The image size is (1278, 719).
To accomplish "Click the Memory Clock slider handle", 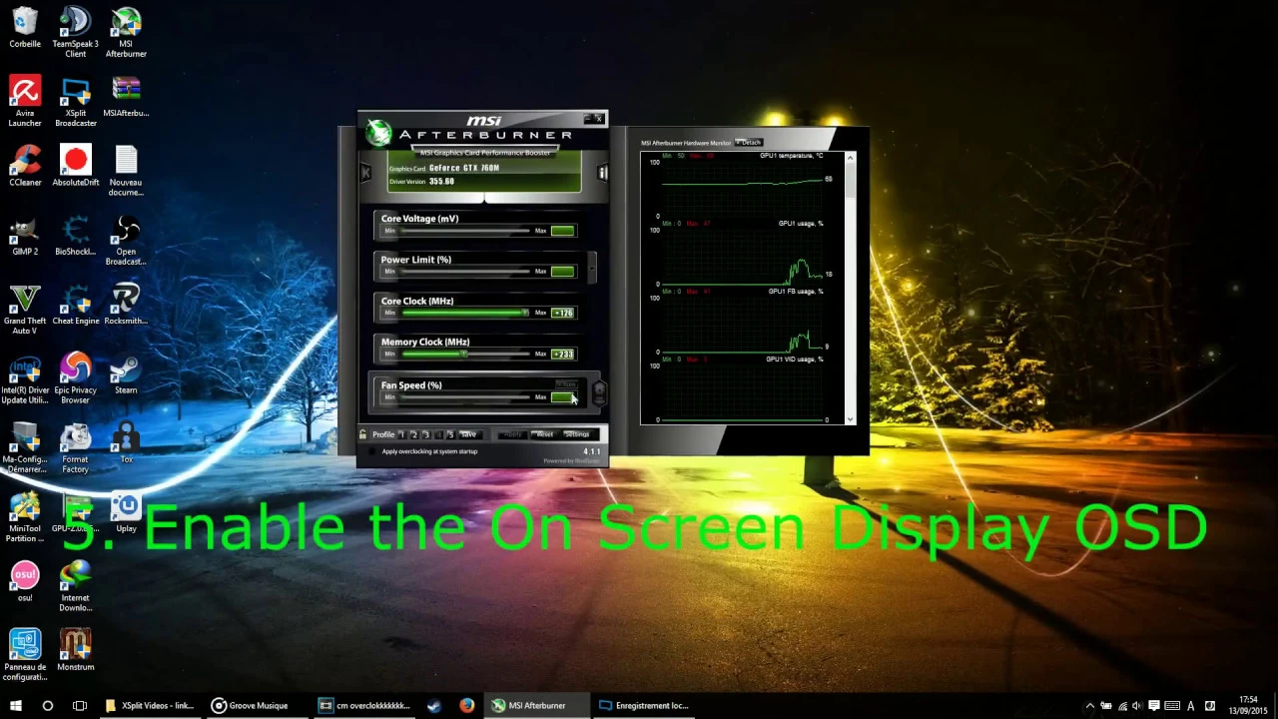I will 463,354.
